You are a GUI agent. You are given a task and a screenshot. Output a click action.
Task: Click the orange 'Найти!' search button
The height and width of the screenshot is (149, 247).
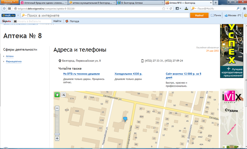(x=199, y=15)
